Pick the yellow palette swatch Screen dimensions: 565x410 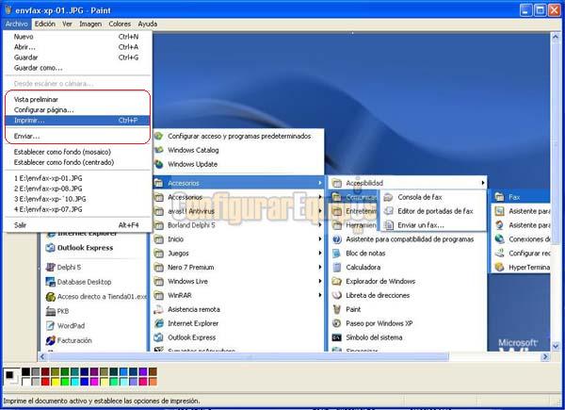[x=56, y=382]
